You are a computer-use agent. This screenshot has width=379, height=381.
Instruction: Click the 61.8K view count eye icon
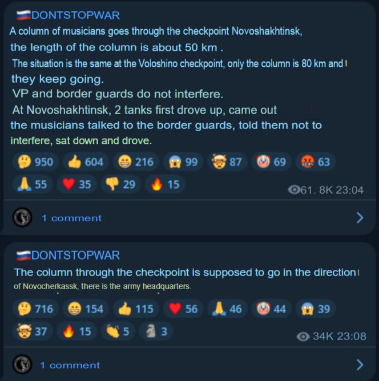(x=294, y=190)
